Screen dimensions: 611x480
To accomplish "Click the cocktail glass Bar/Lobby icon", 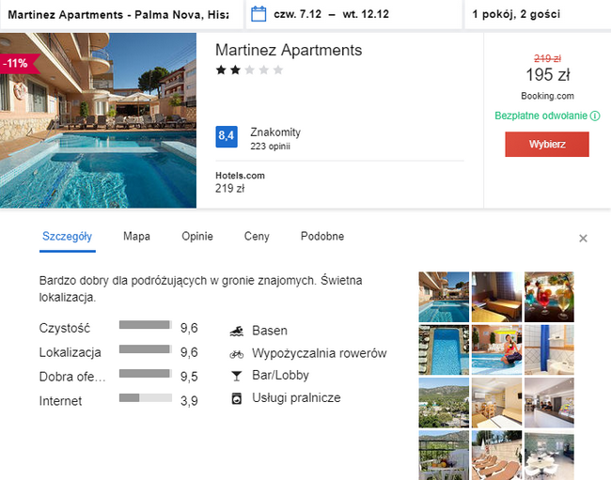I will coord(236,376).
